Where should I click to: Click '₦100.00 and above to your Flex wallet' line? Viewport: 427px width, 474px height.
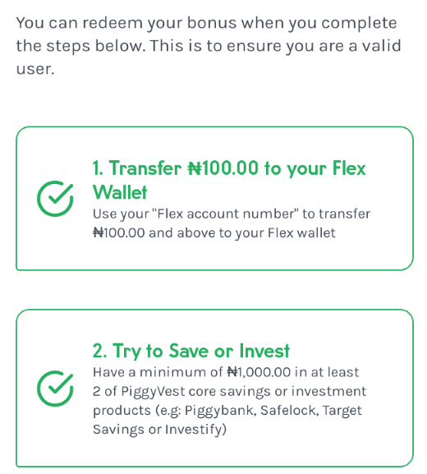(214, 233)
